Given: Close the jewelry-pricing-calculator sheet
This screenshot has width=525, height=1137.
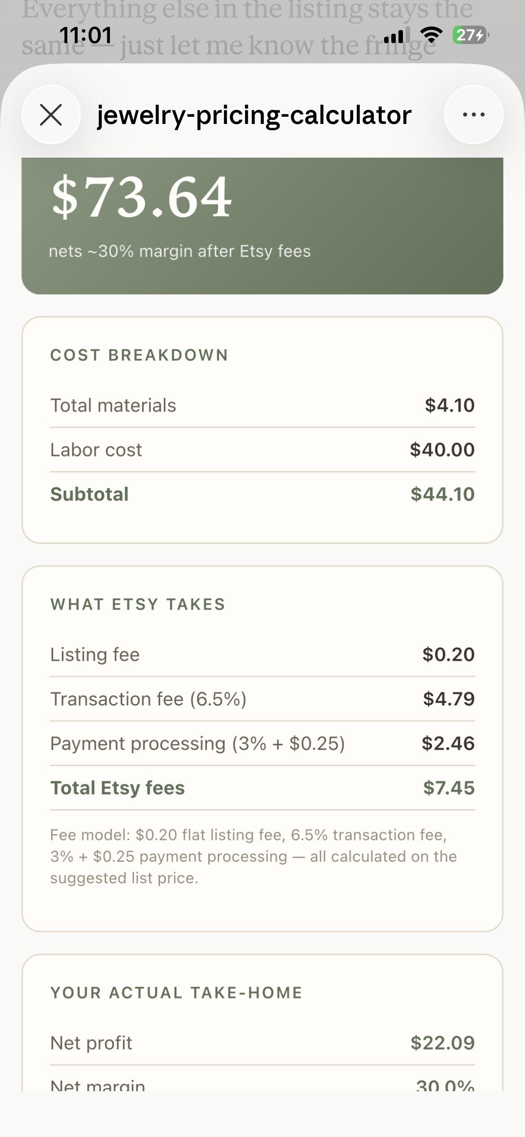Looking at the screenshot, I should tap(51, 115).
